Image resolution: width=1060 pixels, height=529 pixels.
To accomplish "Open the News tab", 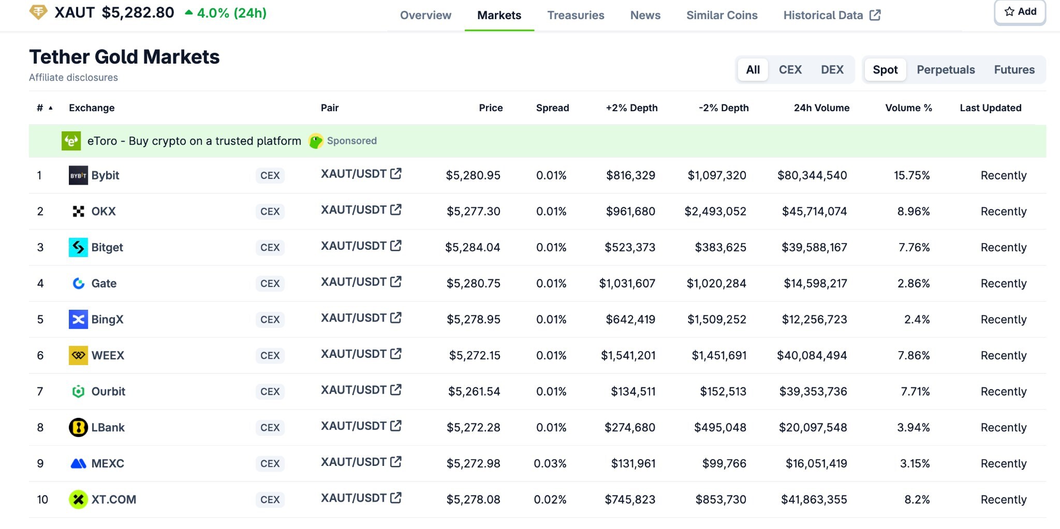I will (x=644, y=15).
